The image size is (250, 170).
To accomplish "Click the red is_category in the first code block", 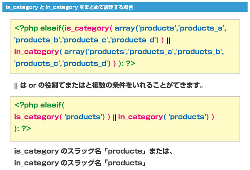I will (86, 28).
